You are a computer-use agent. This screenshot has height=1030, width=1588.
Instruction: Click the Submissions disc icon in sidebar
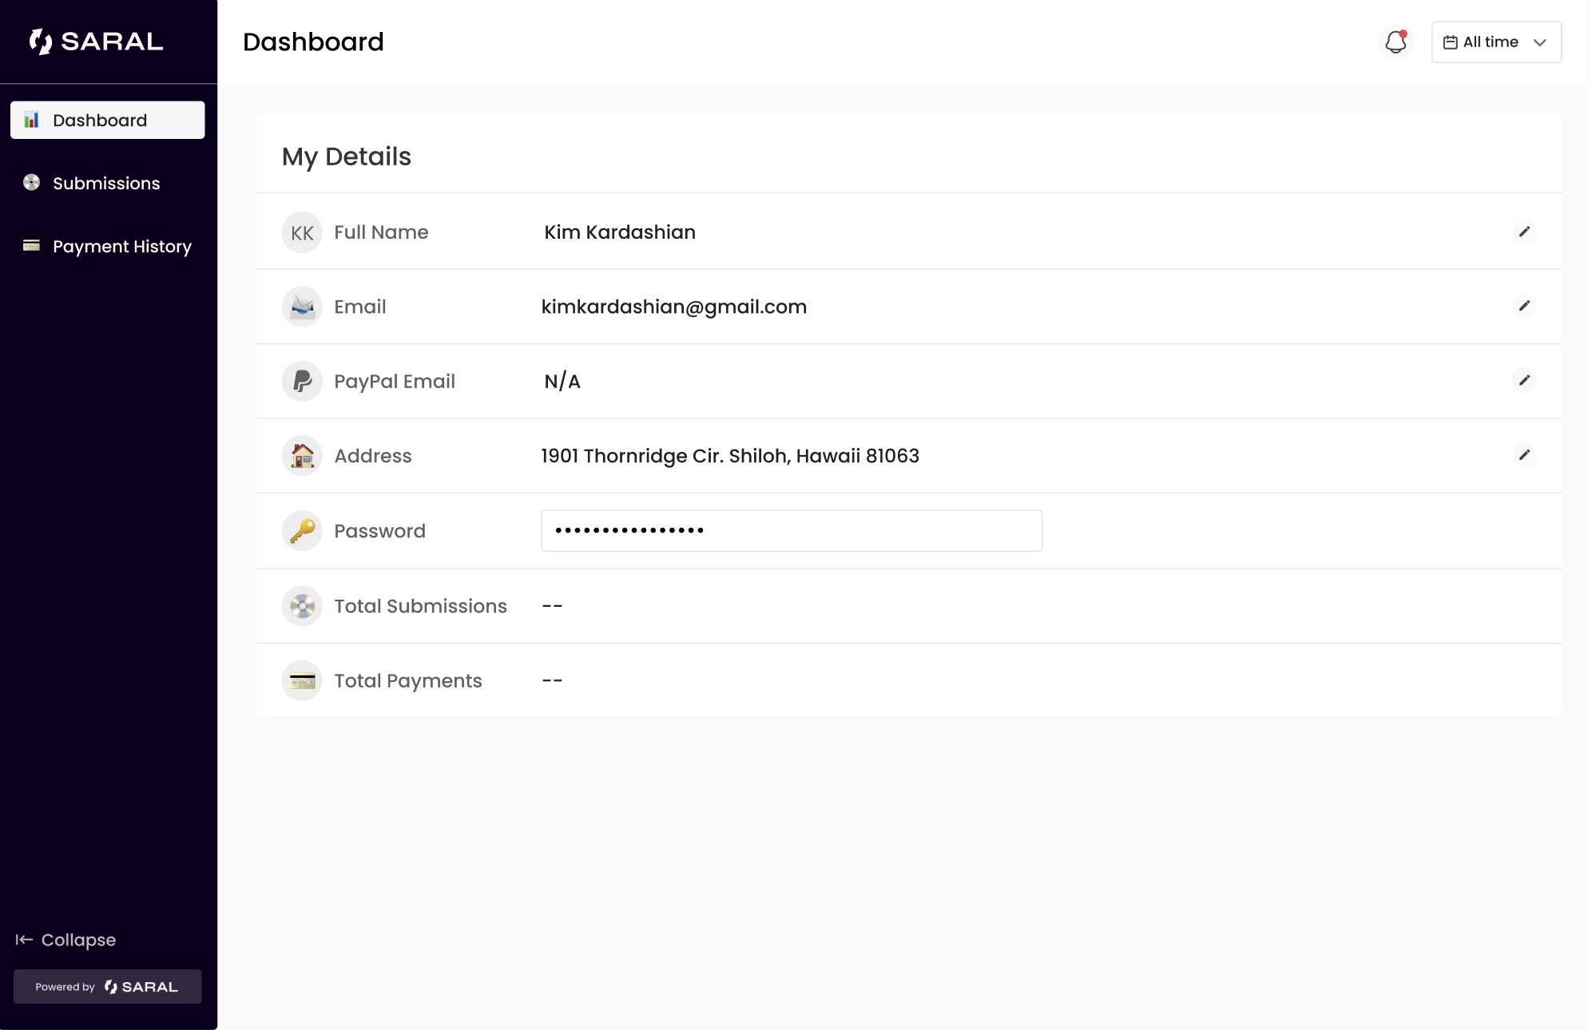31,183
